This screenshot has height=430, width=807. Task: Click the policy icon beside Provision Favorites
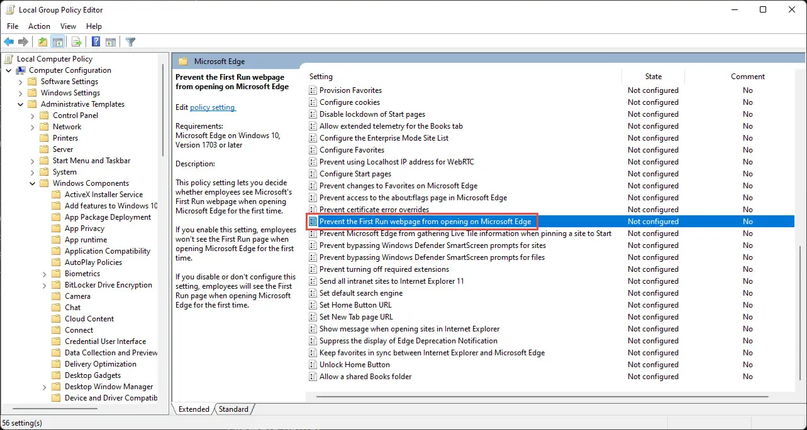click(313, 90)
